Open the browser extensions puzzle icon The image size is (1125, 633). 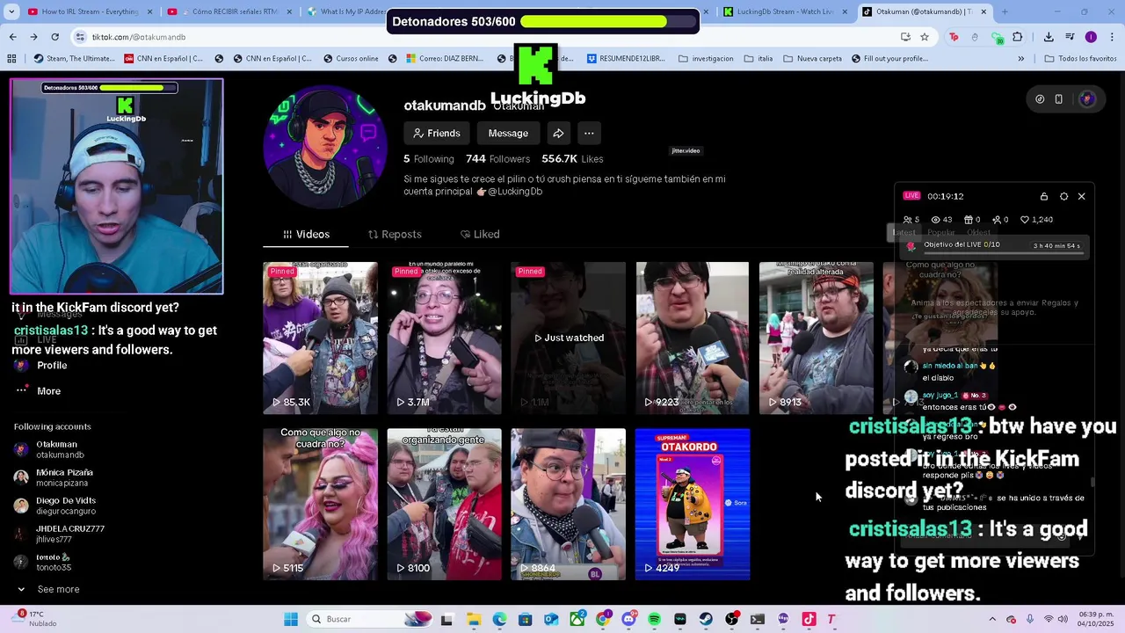[1018, 37]
